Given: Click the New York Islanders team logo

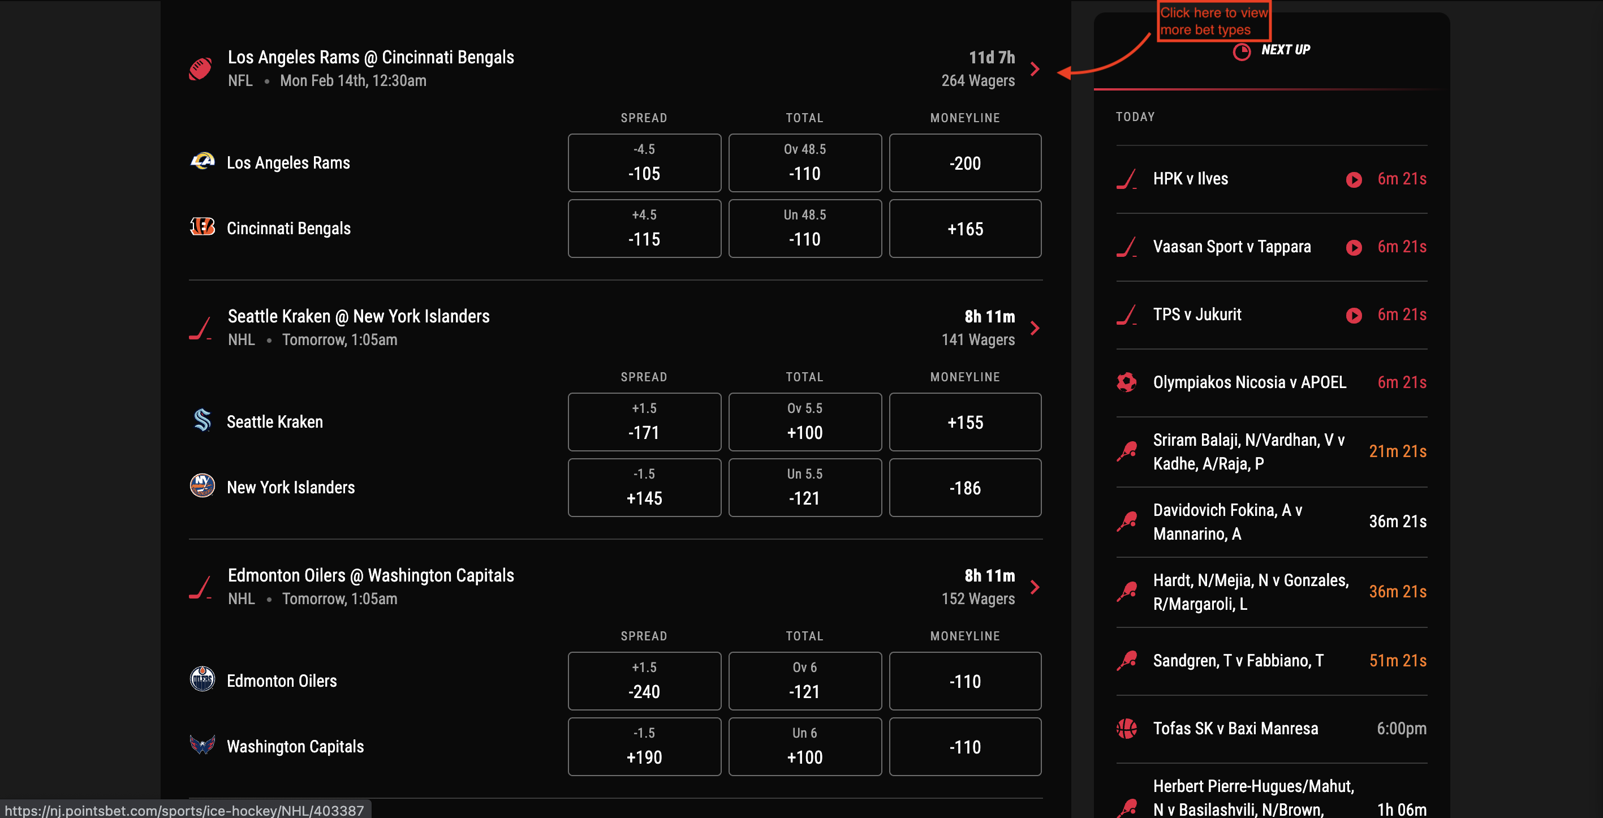Looking at the screenshot, I should tap(202, 486).
